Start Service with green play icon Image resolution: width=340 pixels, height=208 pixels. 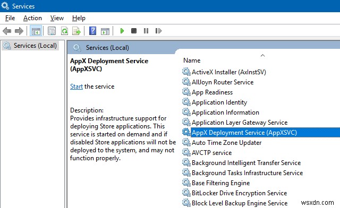pyautogui.click(x=122, y=31)
